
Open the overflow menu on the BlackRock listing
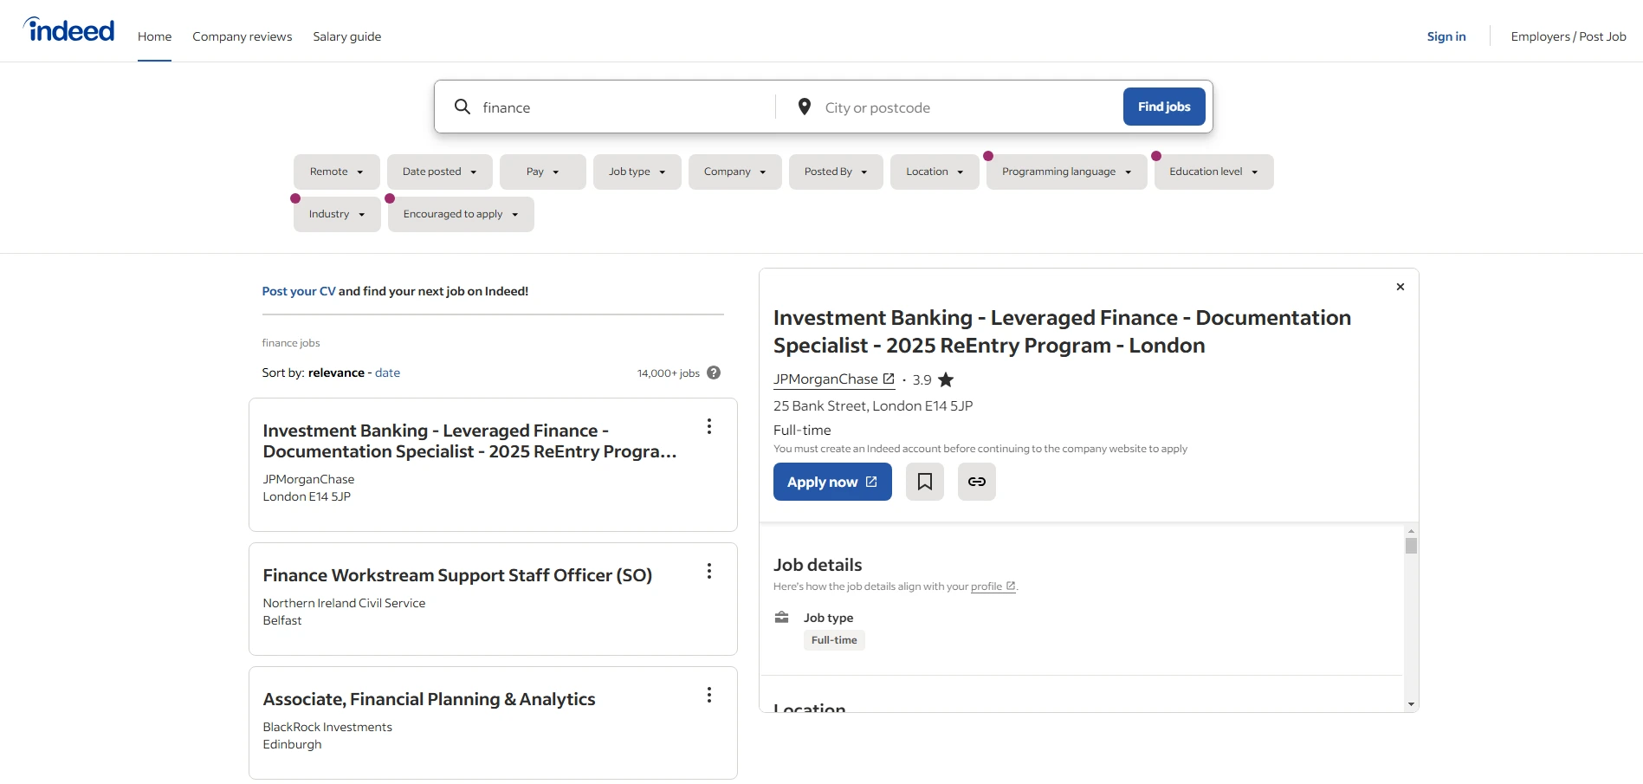click(708, 695)
